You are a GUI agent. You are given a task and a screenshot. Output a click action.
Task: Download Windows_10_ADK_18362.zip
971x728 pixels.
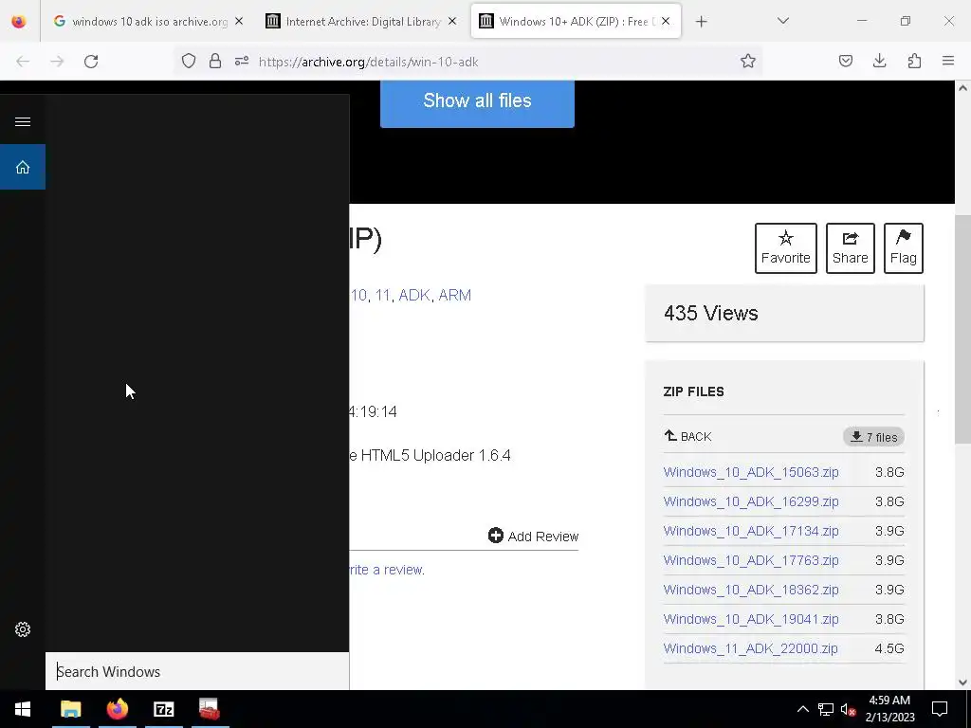click(751, 590)
